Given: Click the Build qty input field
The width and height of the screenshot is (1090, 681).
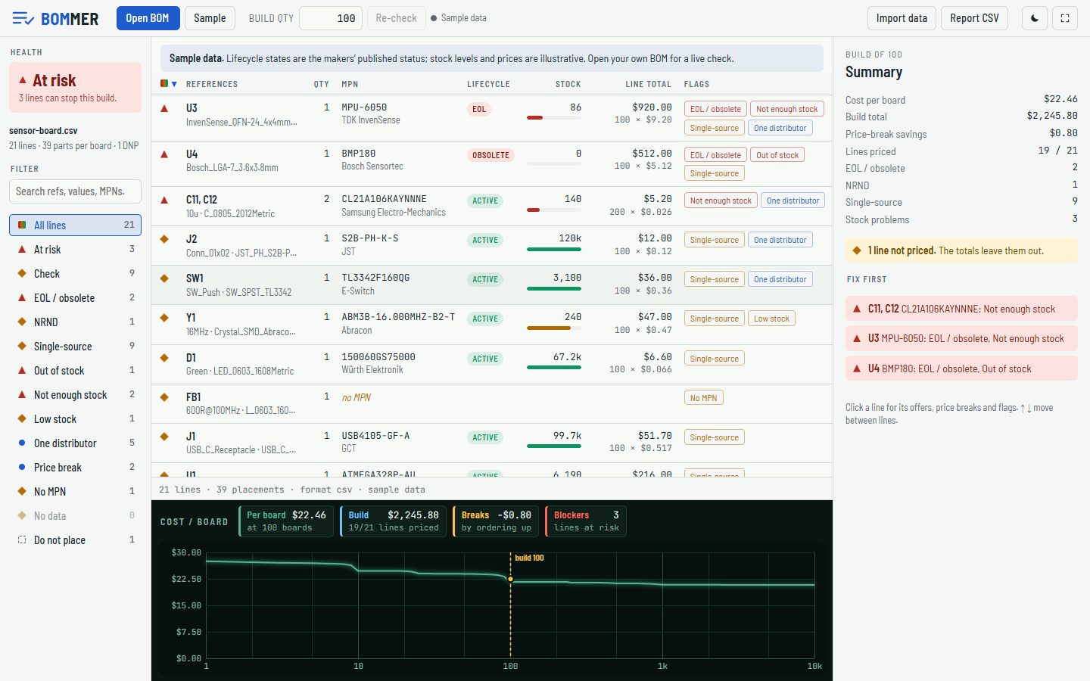Looking at the screenshot, I should [x=331, y=18].
